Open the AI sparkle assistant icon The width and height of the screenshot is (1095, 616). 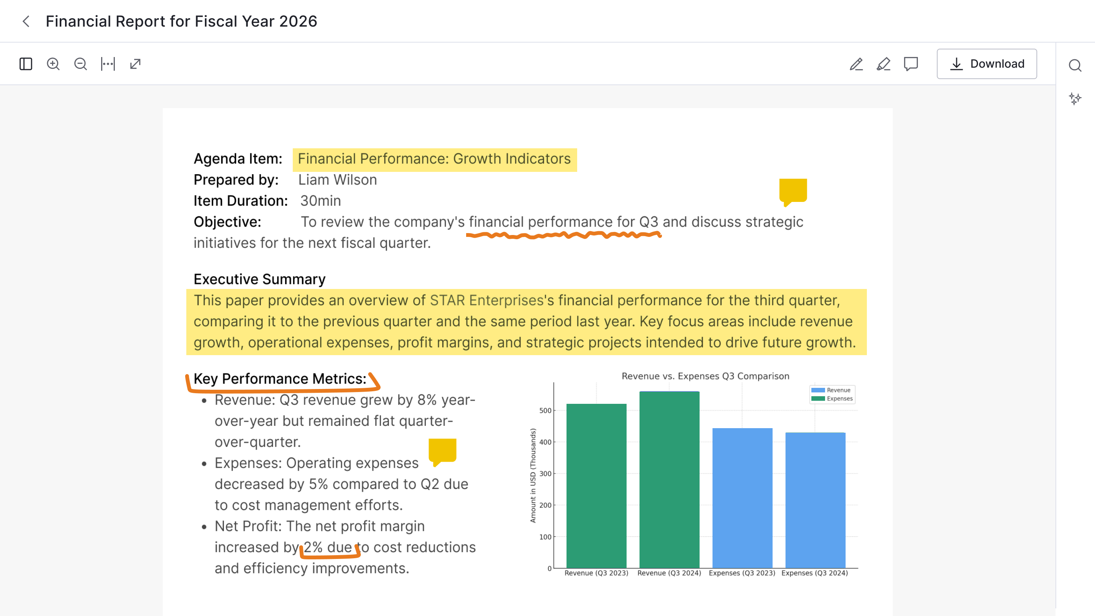pyautogui.click(x=1074, y=98)
